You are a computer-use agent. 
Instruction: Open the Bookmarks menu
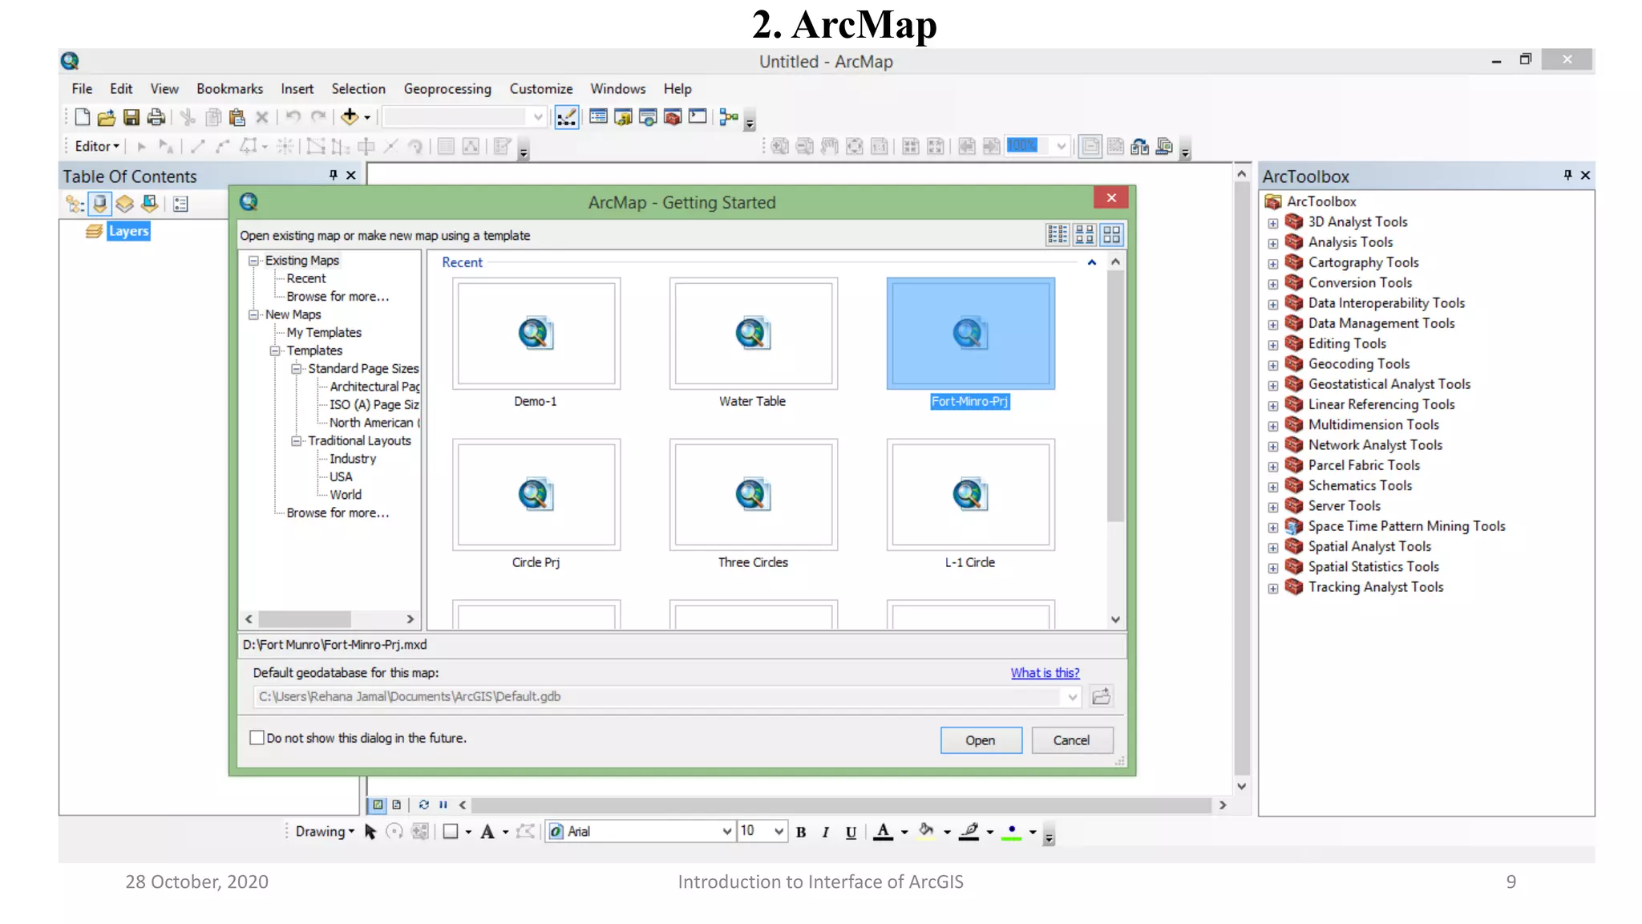[229, 89]
